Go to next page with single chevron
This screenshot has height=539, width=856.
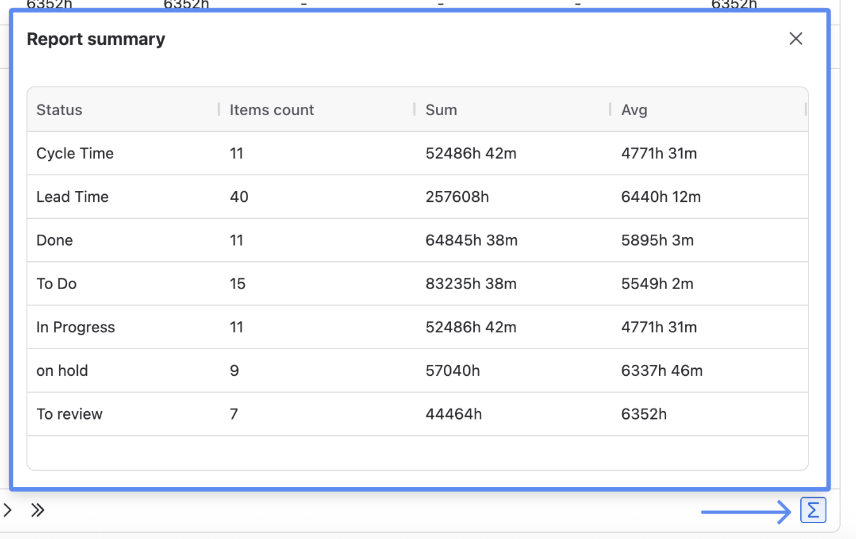8,511
